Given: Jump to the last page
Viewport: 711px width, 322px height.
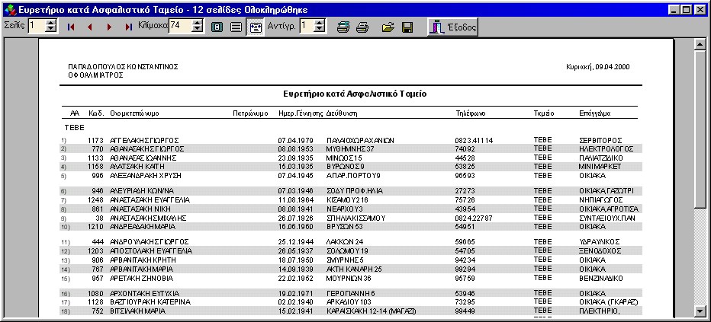Looking at the screenshot, I should coord(128,27).
